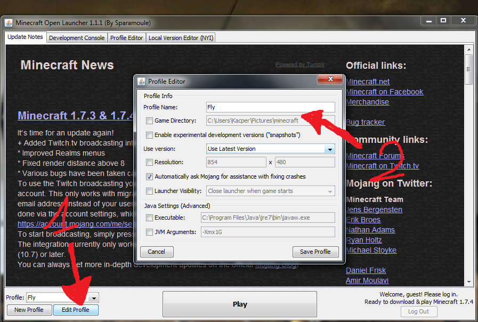Click the Ready to download status text
Image resolution: width=478 pixels, height=322 pixels.
(x=419, y=302)
